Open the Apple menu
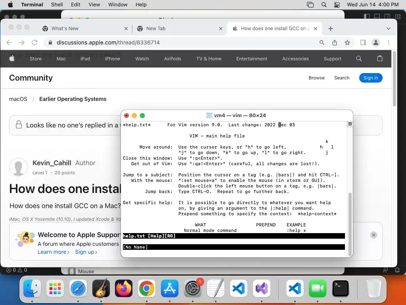This screenshot has width=406, height=305. 10,4
